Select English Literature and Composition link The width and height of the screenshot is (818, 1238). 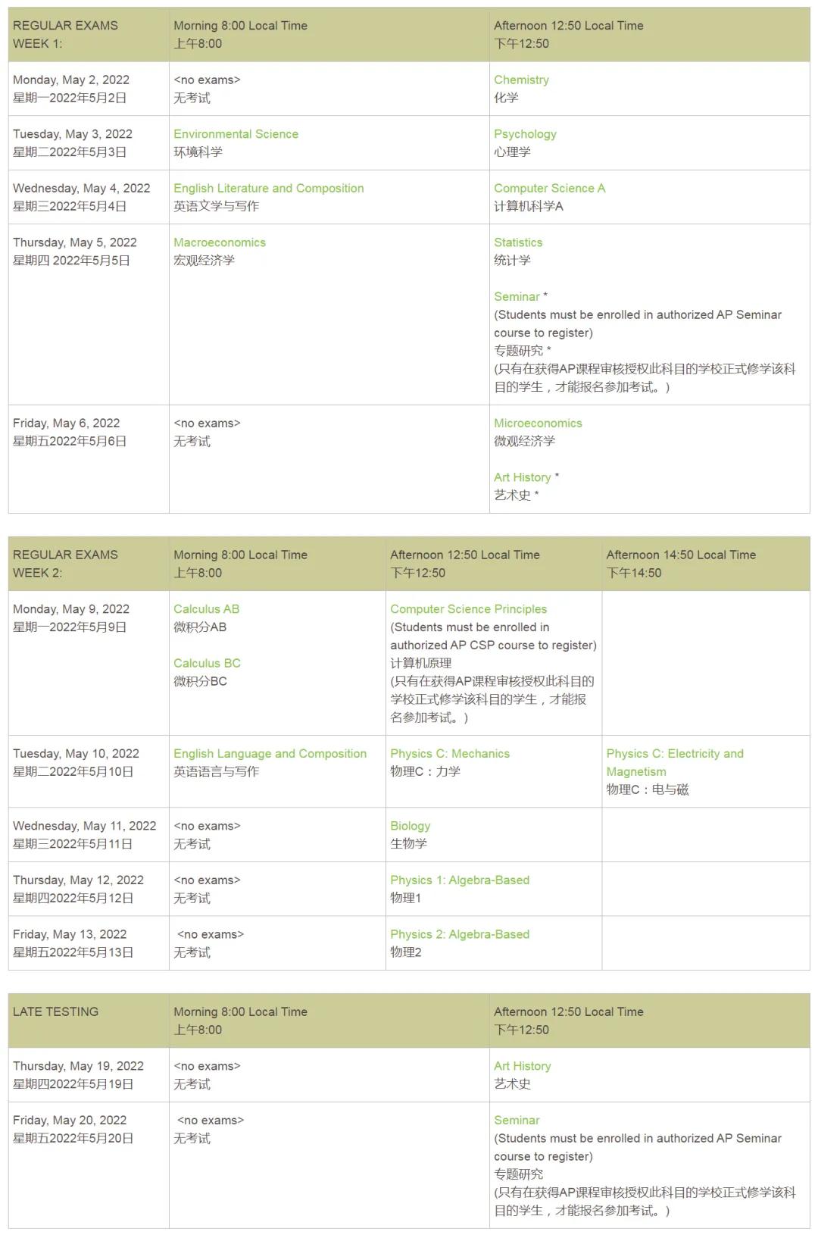point(268,188)
